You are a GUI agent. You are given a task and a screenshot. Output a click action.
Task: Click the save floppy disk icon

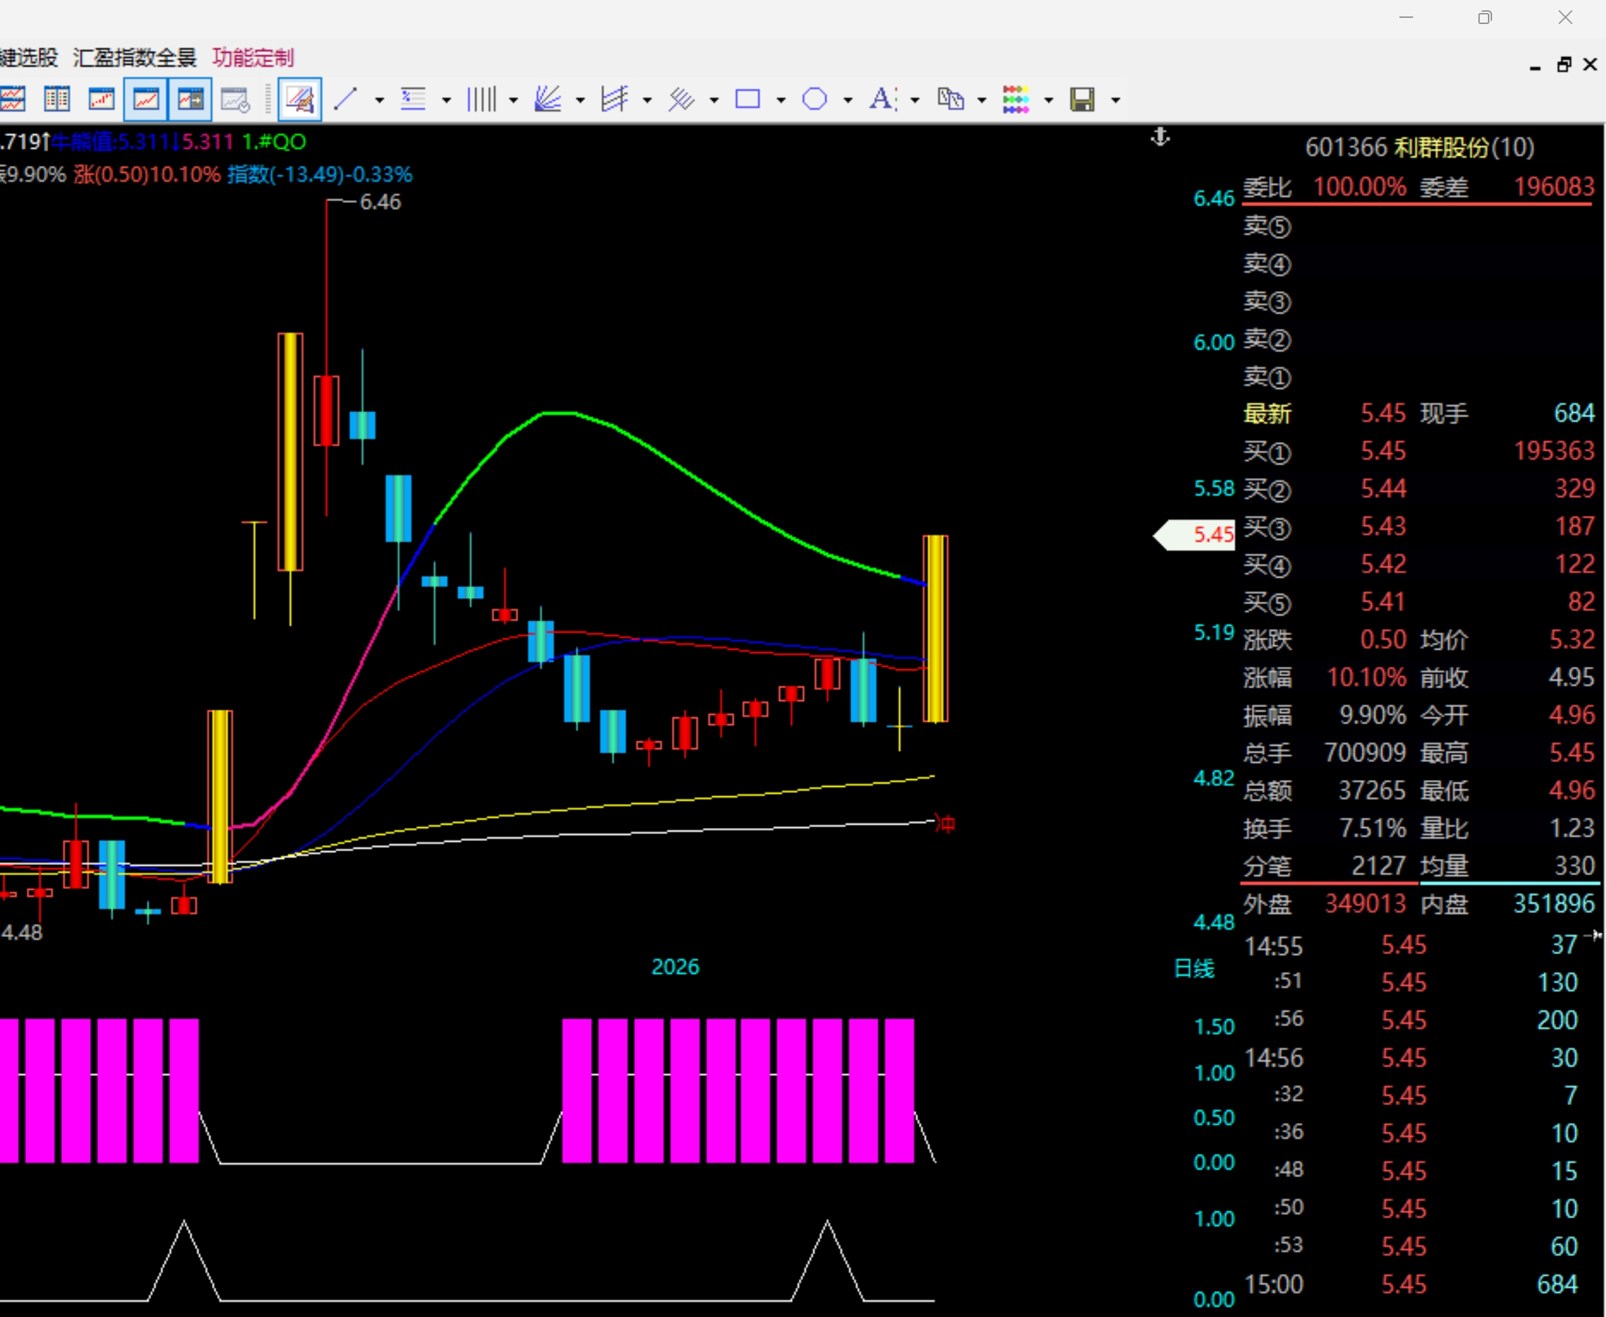pos(1082,99)
